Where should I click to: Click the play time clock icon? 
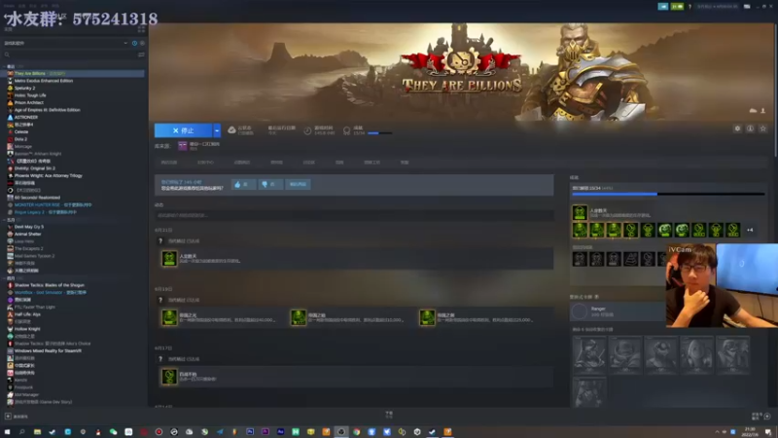(x=307, y=130)
